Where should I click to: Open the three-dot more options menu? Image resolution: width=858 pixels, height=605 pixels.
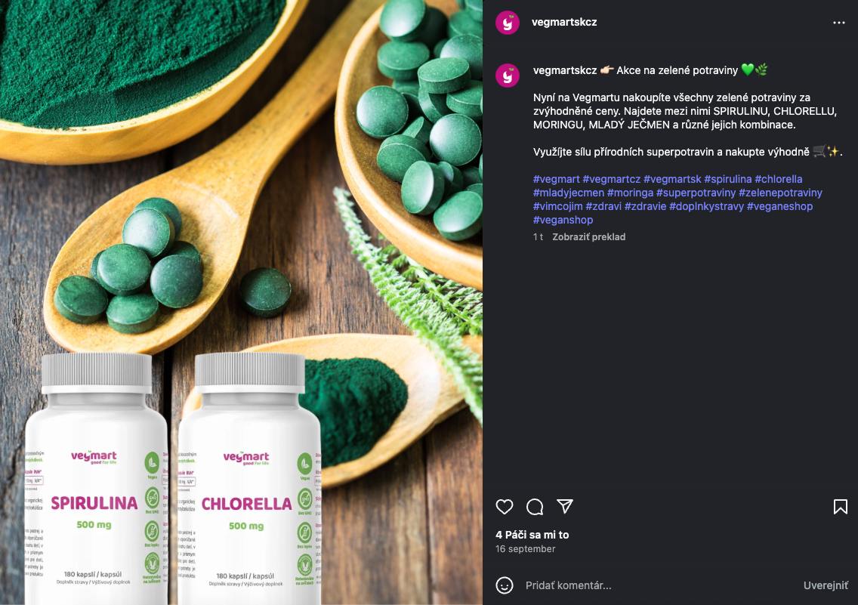point(839,23)
